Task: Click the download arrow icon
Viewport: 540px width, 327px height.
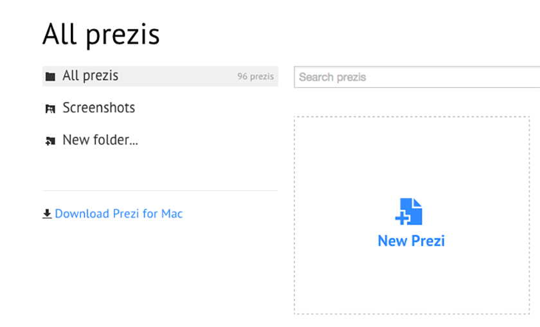Action: (47, 214)
